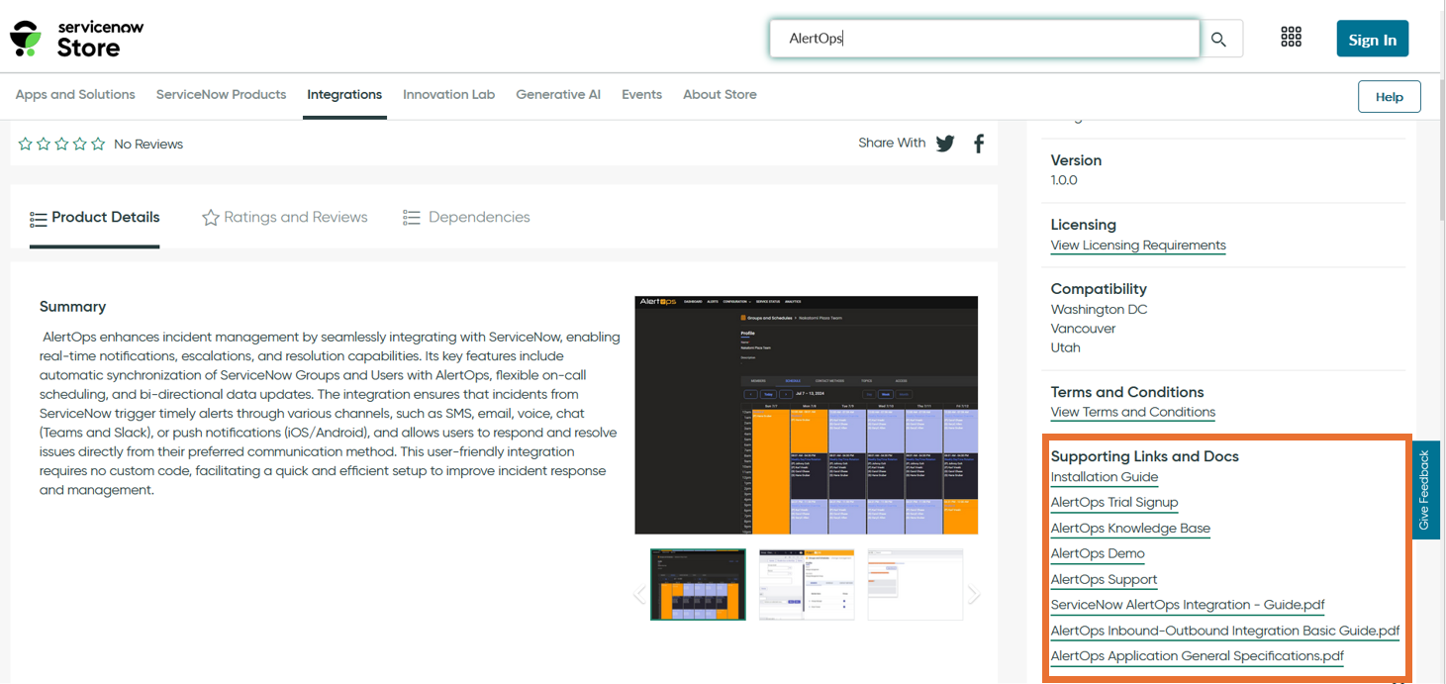View Terms and Conditions
This screenshot has height=684, width=1446.
[1132, 412]
